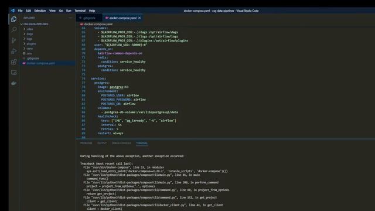Switch to the .gitignore editor tab
Image resolution: width=375 pixels, height=211 pixels.
89,18
